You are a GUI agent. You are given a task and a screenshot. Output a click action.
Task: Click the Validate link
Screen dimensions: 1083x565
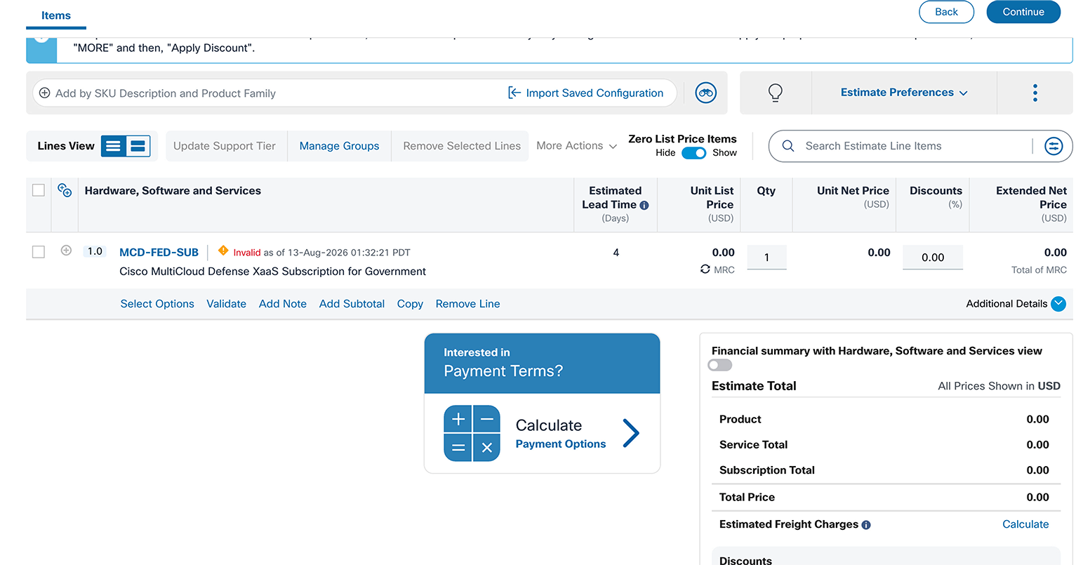click(x=226, y=304)
